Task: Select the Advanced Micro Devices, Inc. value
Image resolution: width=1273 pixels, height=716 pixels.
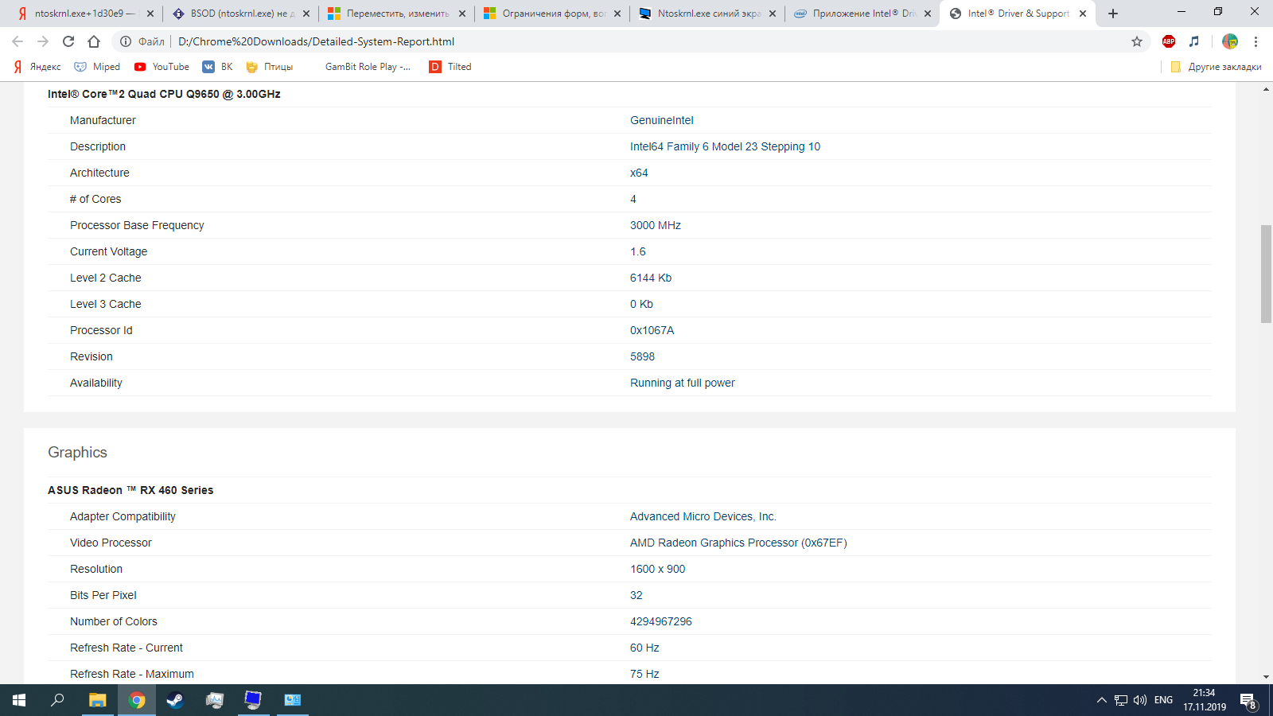Action: click(703, 516)
